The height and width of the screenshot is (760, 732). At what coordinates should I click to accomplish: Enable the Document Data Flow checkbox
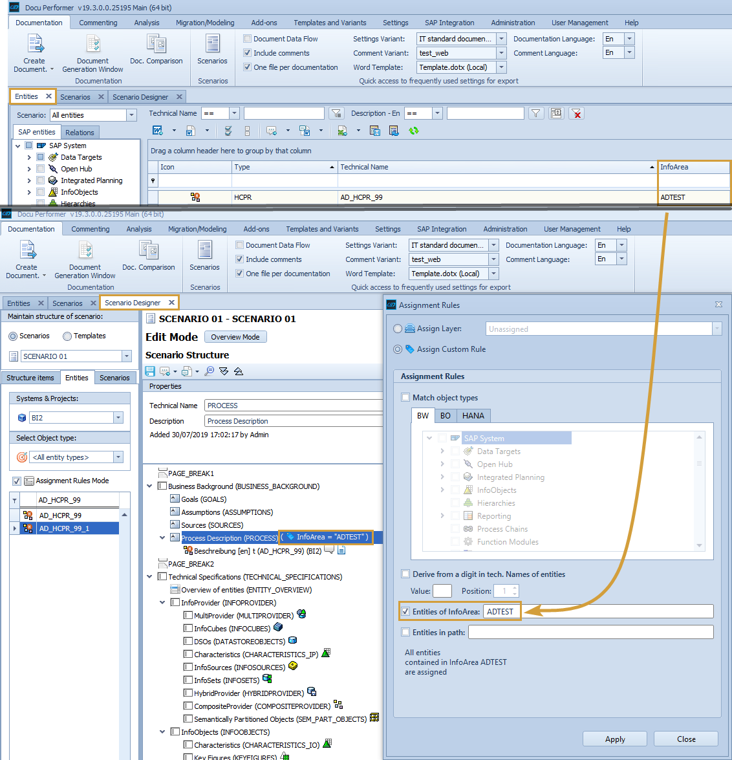[x=247, y=38]
